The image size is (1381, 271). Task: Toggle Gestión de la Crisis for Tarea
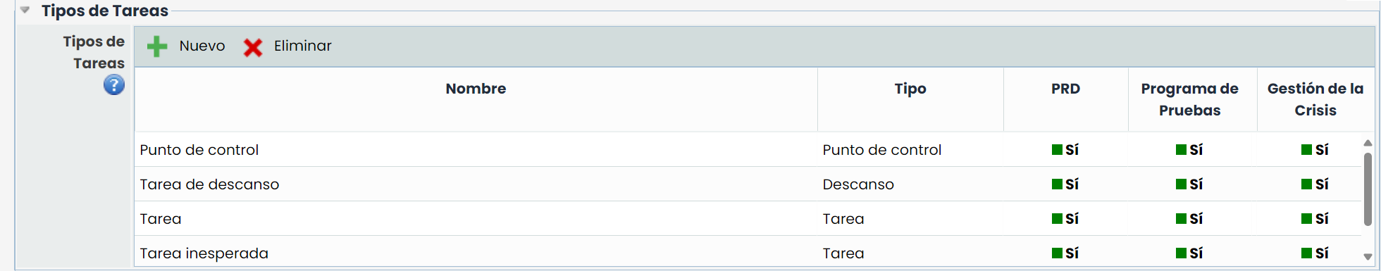(1315, 219)
